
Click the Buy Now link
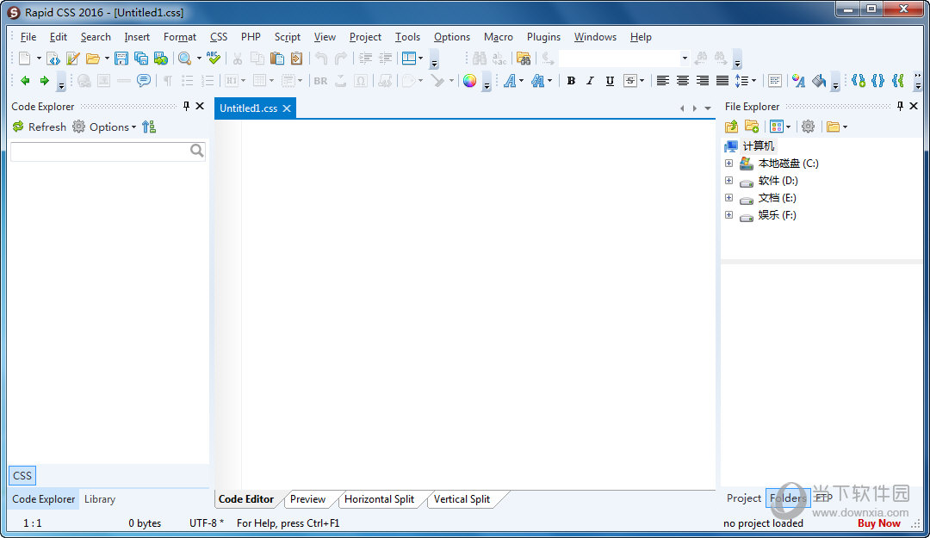pyautogui.click(x=878, y=523)
